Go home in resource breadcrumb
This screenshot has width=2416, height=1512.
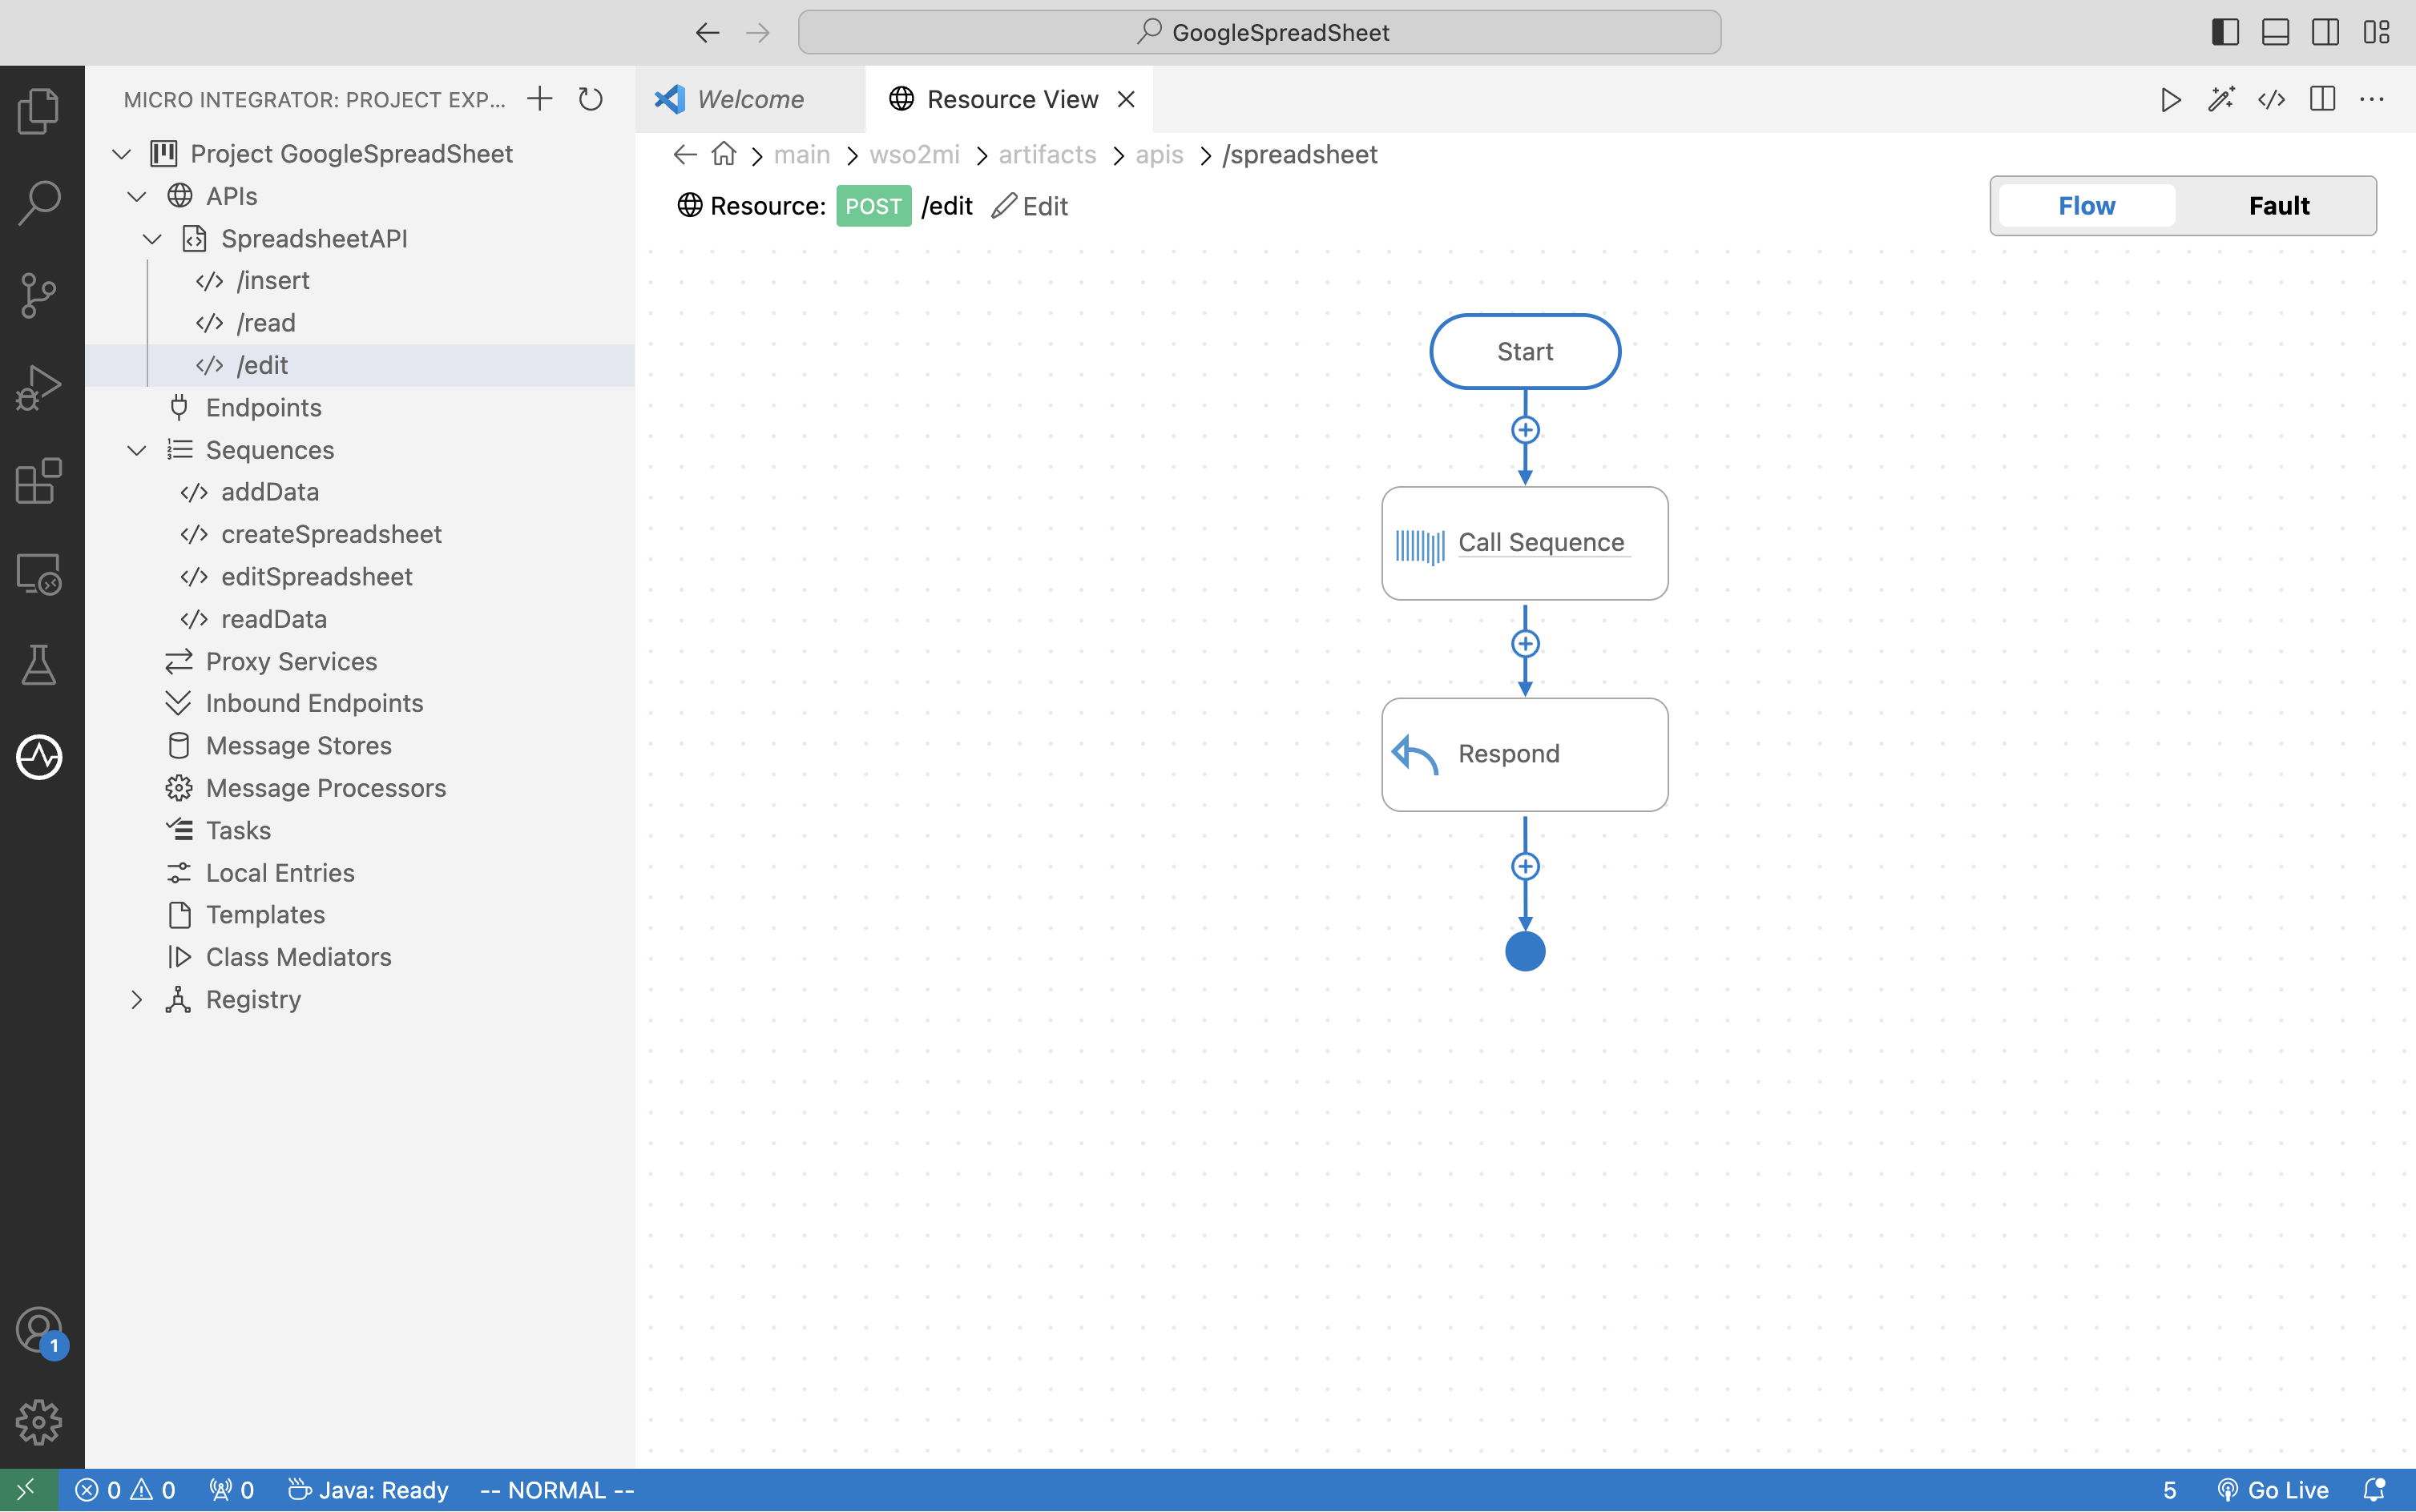click(x=724, y=154)
